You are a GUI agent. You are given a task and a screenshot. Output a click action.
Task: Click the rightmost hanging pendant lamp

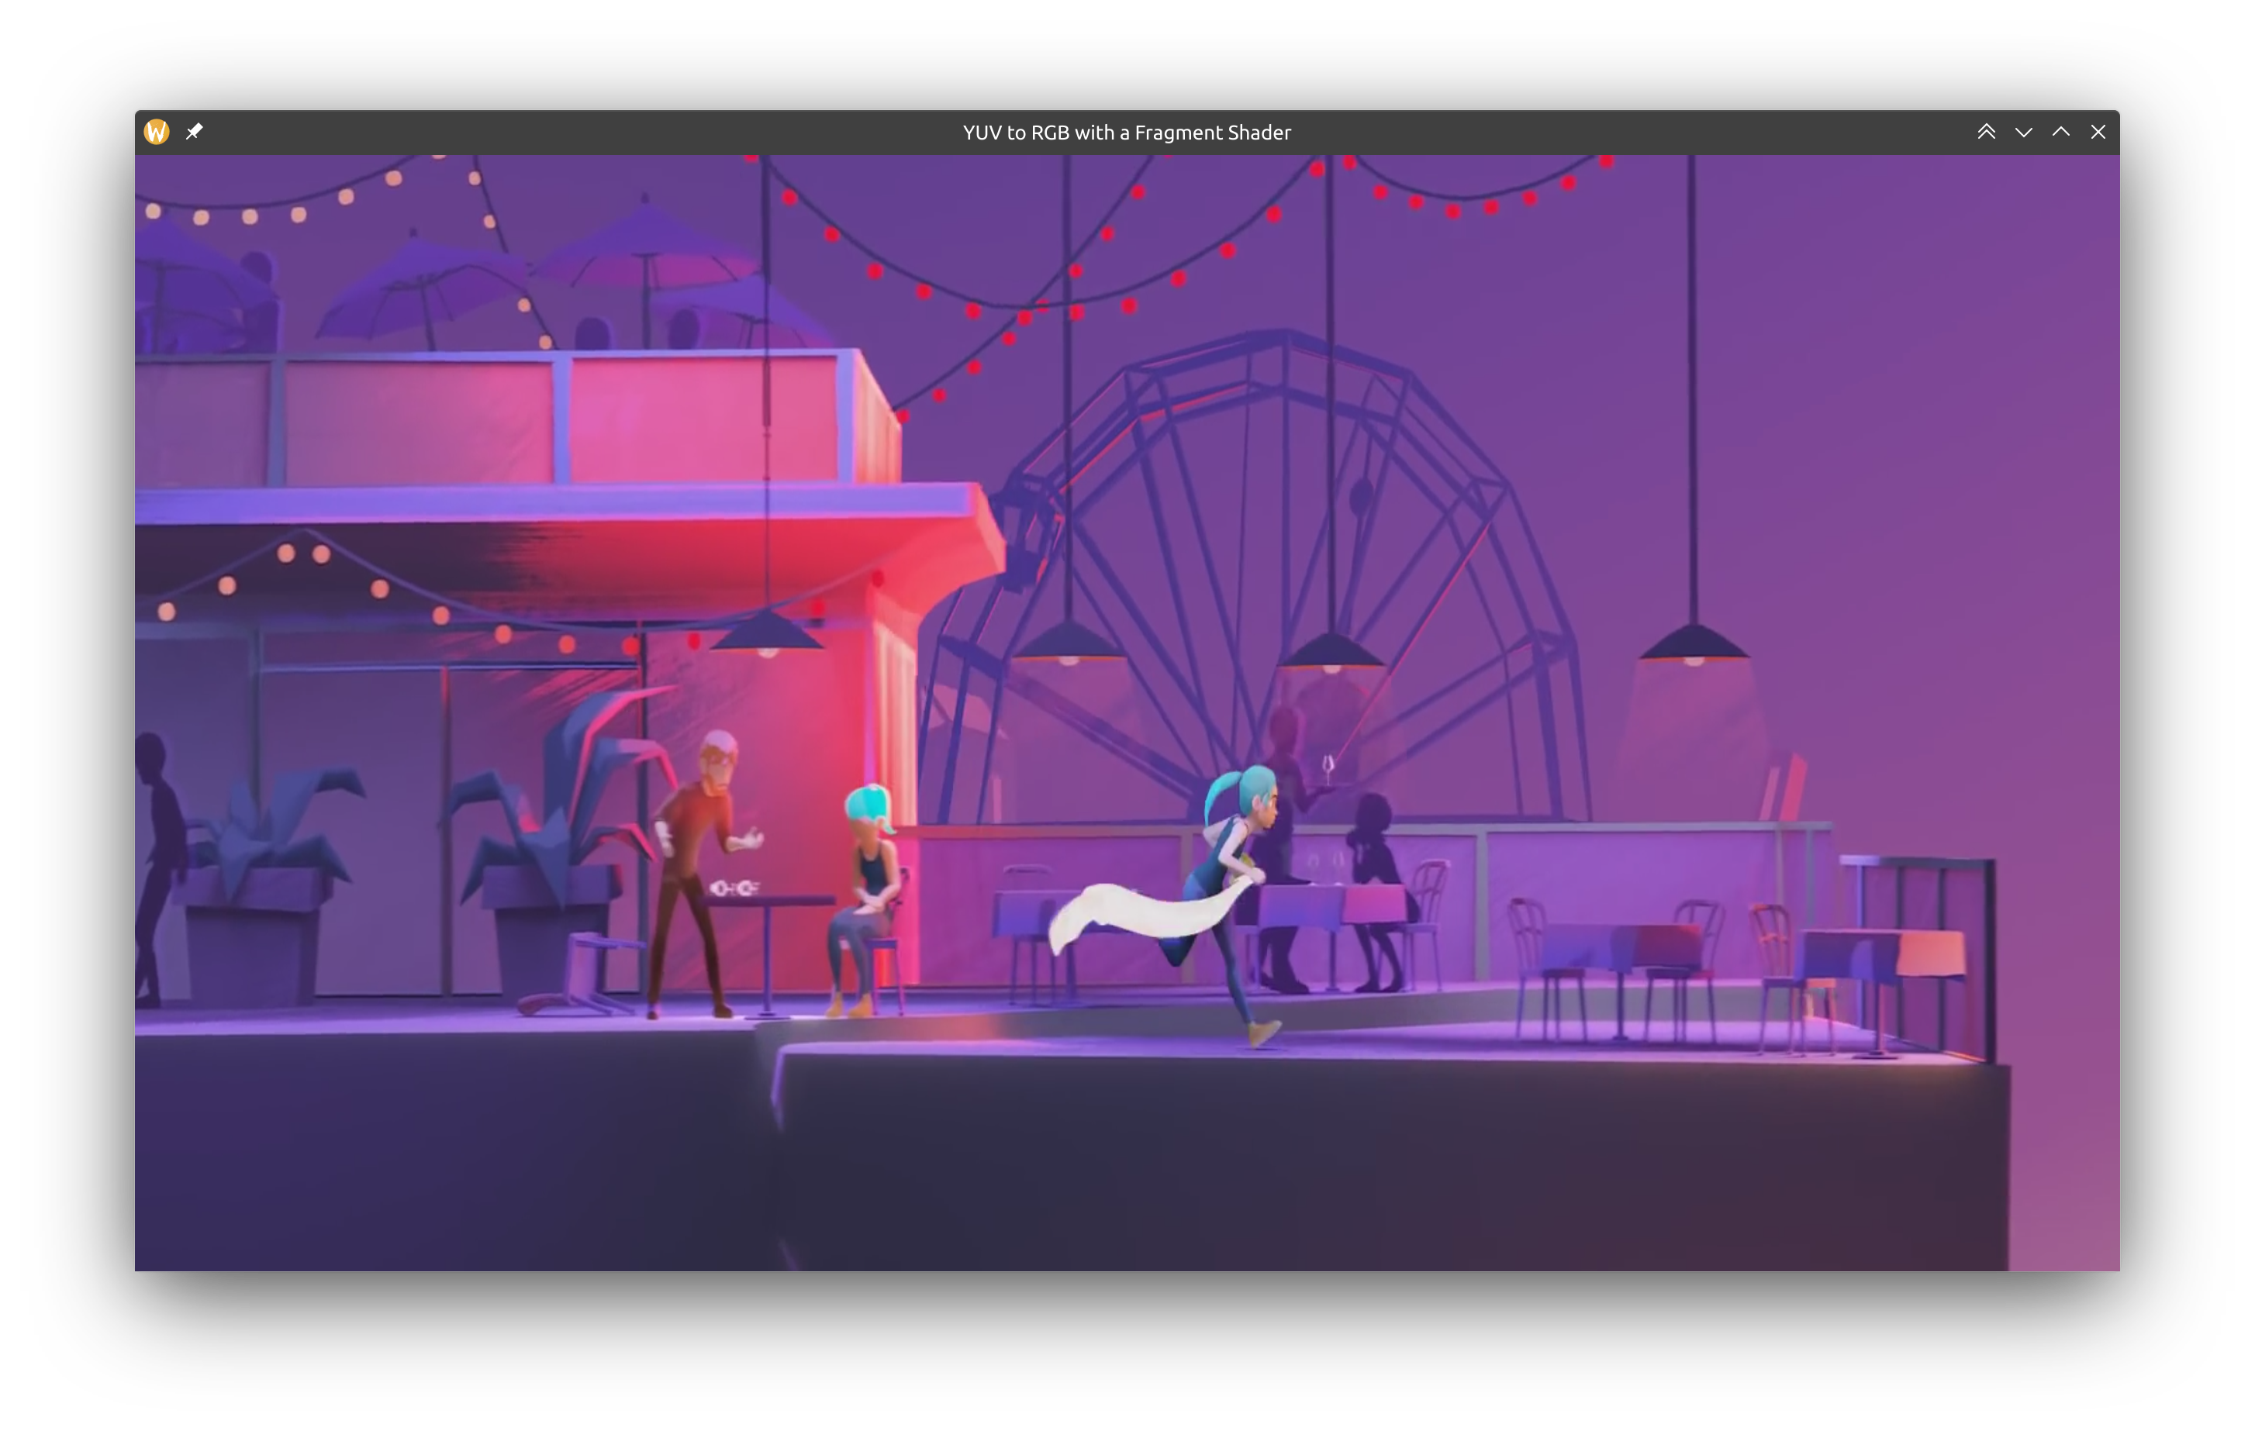(1693, 644)
